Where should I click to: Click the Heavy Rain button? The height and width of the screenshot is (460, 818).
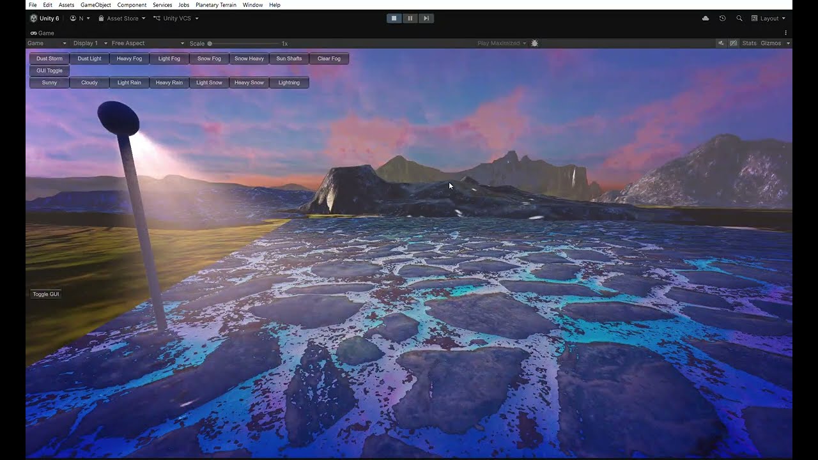click(x=169, y=82)
